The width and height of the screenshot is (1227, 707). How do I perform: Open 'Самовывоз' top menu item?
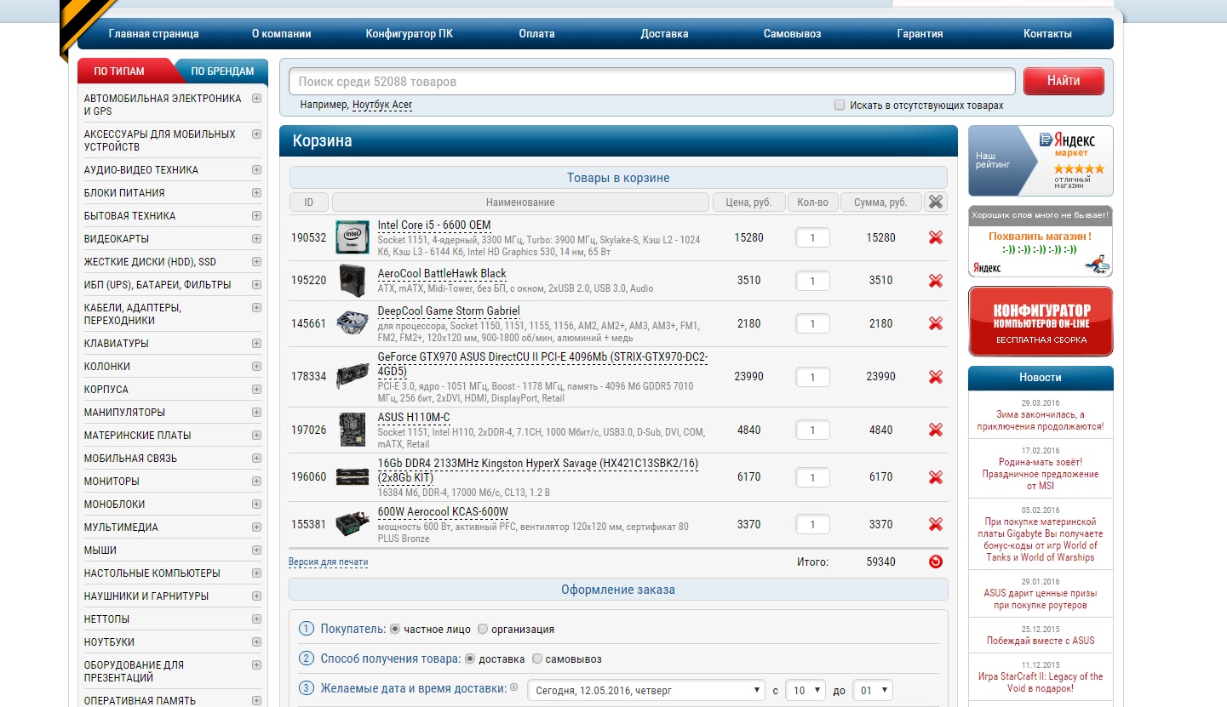(792, 34)
